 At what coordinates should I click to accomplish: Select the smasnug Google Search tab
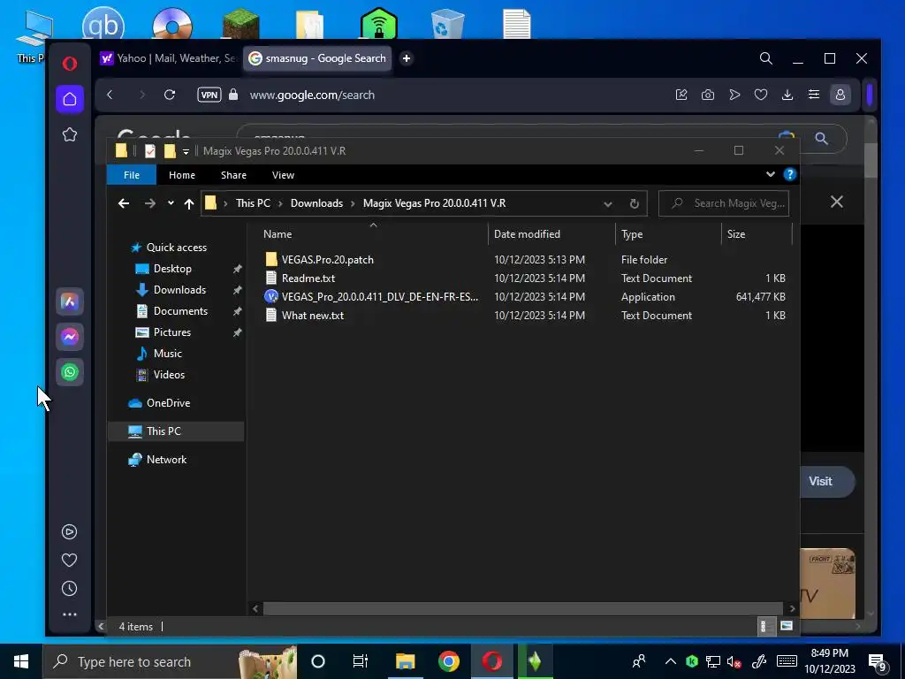[317, 58]
